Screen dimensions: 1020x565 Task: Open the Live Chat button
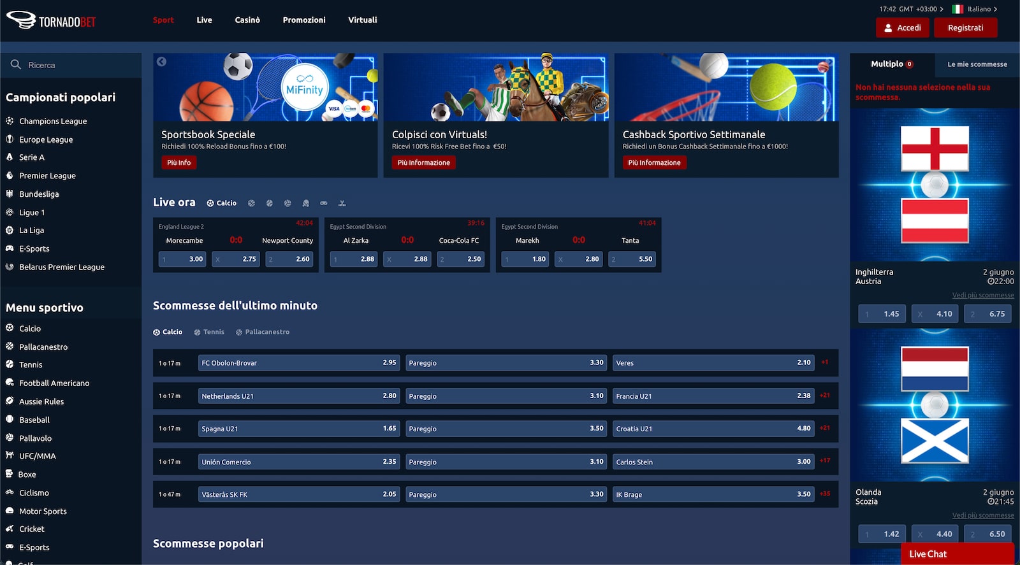click(957, 554)
